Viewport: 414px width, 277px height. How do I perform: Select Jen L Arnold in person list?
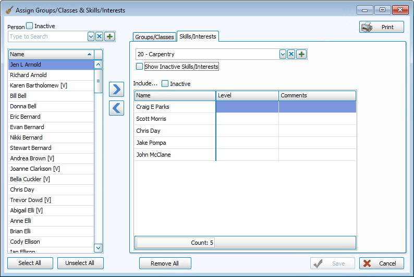[x=51, y=65]
